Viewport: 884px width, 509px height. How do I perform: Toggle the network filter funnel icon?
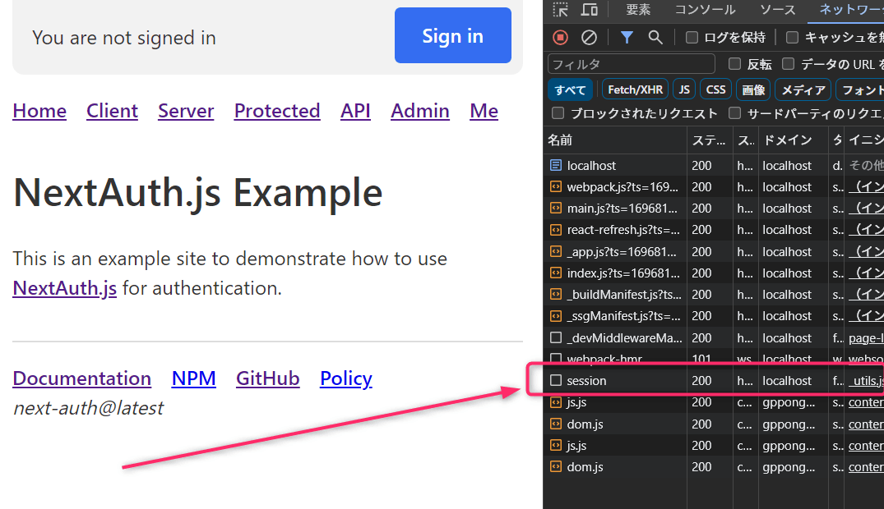(x=627, y=37)
